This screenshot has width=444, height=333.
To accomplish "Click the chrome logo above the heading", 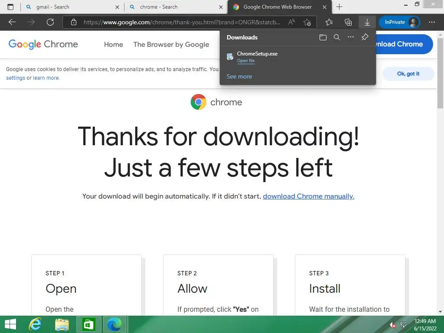I will pyautogui.click(x=216, y=102).
